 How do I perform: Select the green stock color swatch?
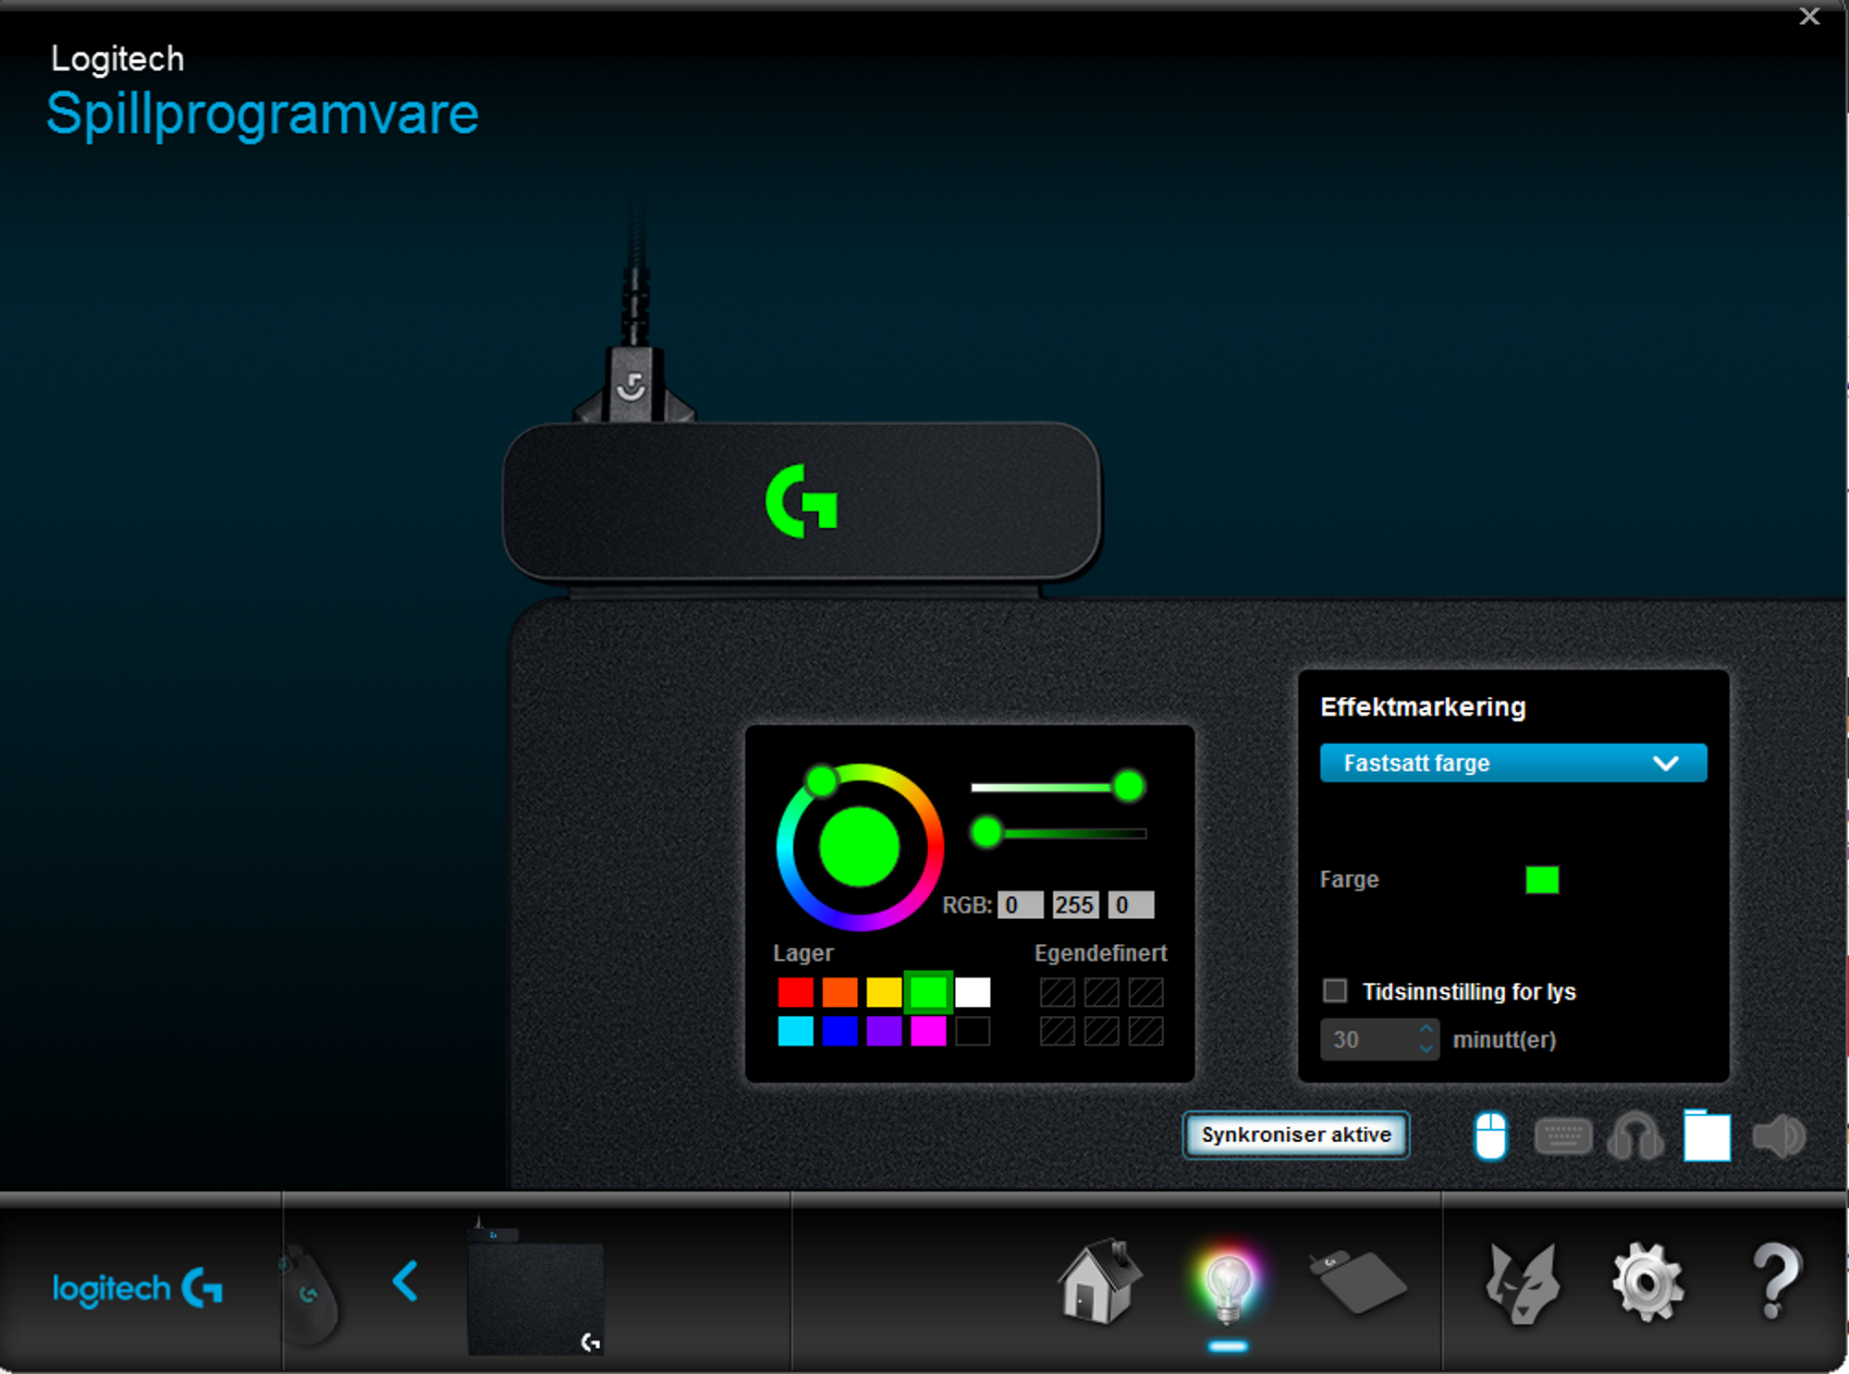928,992
